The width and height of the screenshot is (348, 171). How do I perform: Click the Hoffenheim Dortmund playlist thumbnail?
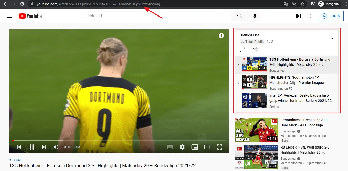[254, 64]
